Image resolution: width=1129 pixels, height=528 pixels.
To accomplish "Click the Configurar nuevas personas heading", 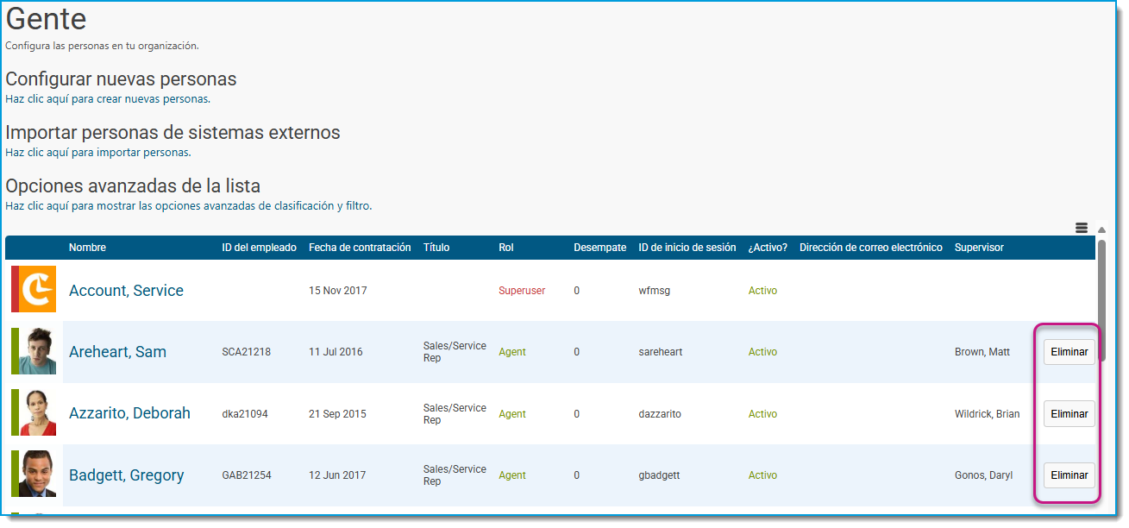I will click(x=121, y=79).
